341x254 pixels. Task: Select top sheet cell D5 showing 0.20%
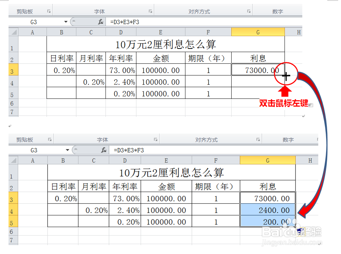(121, 93)
